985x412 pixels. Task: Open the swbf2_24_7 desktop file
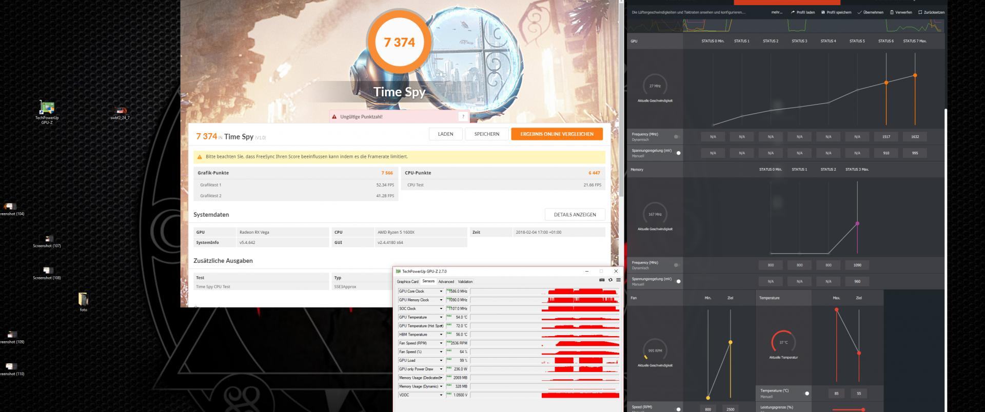120,113
